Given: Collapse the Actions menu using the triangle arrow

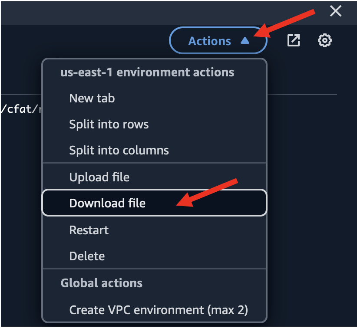Looking at the screenshot, I should [x=245, y=41].
